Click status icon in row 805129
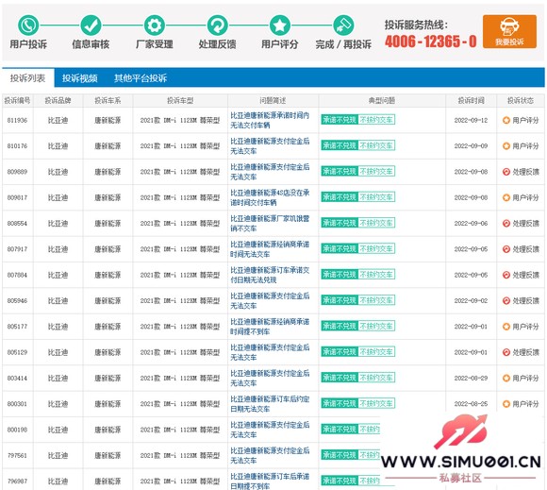This screenshot has width=547, height=490. coord(506,352)
